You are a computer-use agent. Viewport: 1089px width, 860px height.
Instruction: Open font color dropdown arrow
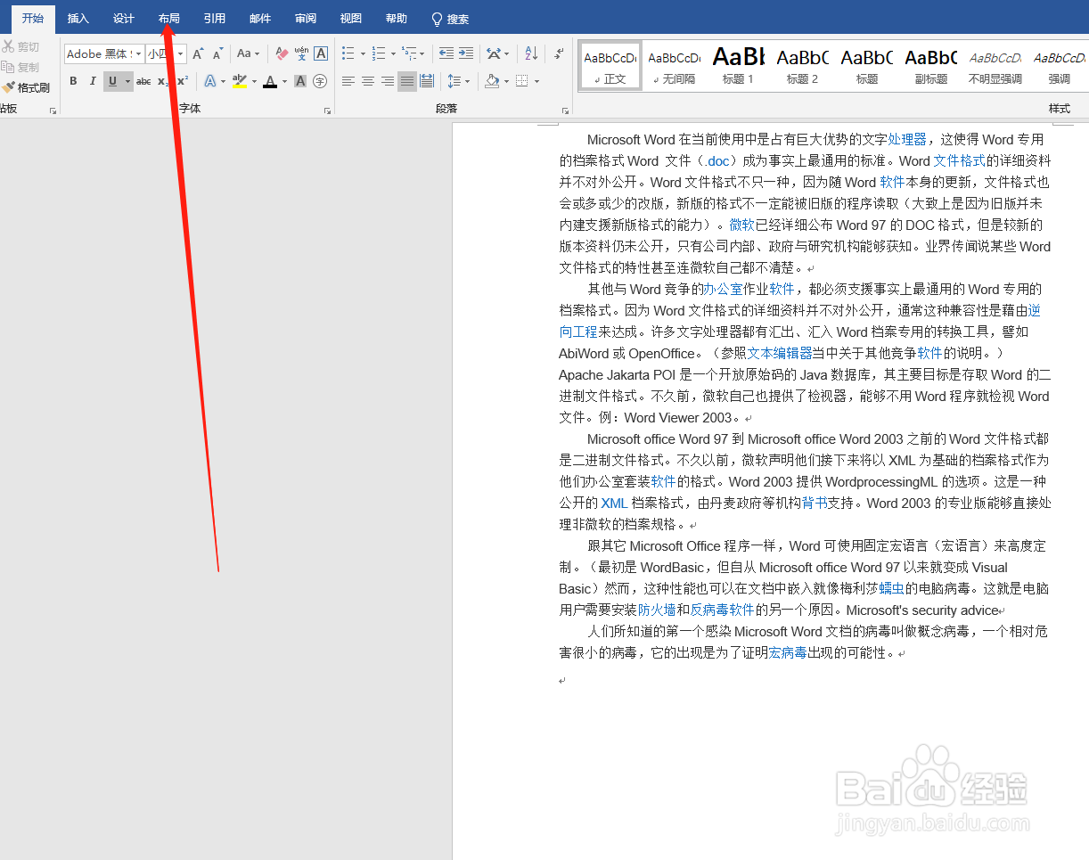click(284, 82)
